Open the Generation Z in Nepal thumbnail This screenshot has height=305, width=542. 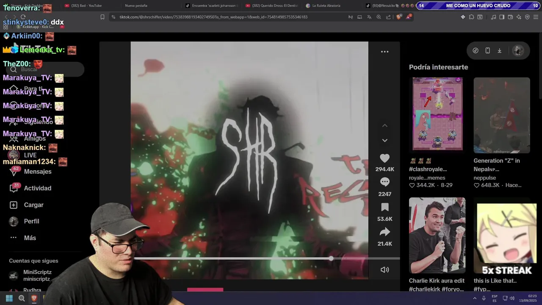tap(502, 115)
